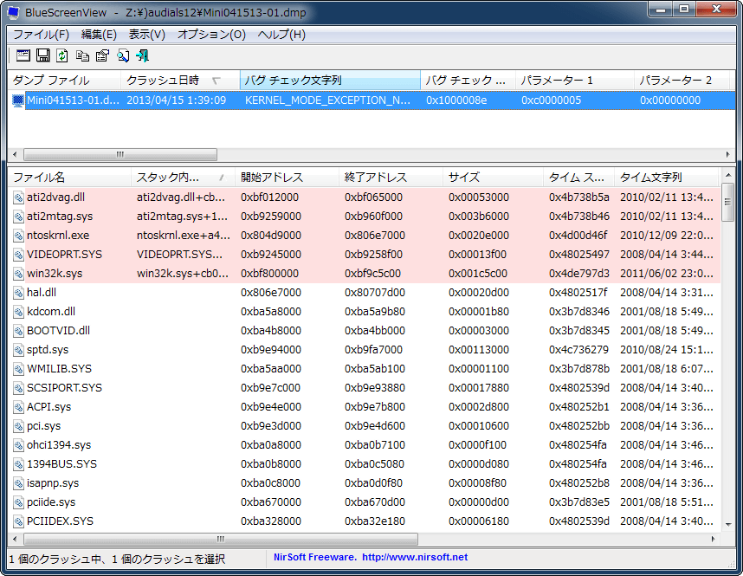Image resolution: width=743 pixels, height=576 pixels.
Task: Sort by 終了アドレス column header
Action: (391, 178)
